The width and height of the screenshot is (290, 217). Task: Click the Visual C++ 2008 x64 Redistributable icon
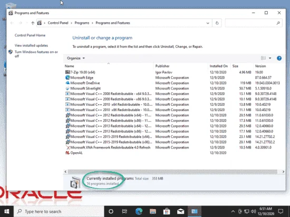(x=67, y=94)
